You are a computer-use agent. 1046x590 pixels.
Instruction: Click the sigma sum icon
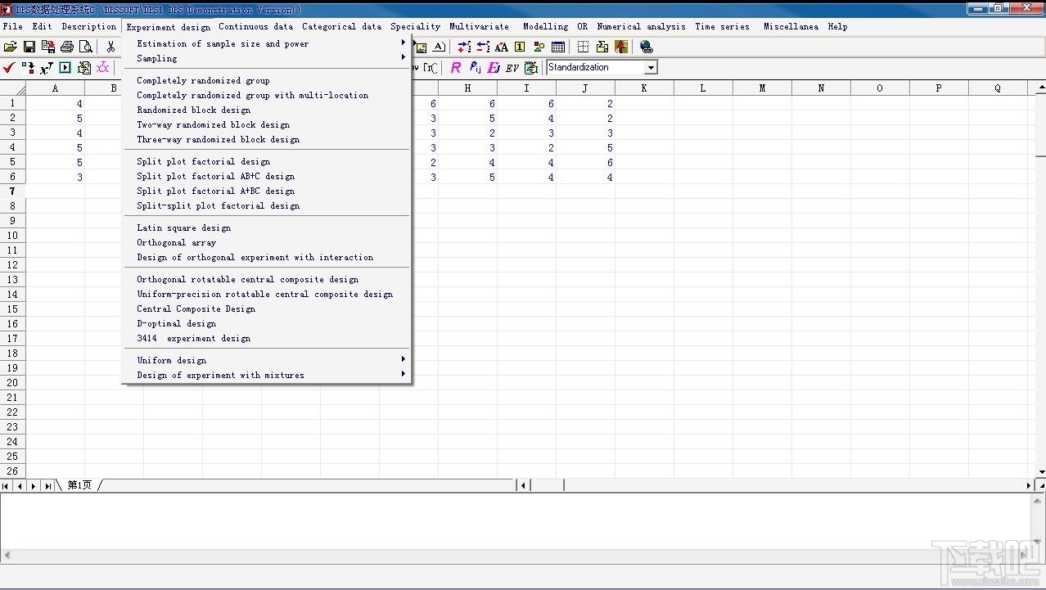tap(602, 47)
